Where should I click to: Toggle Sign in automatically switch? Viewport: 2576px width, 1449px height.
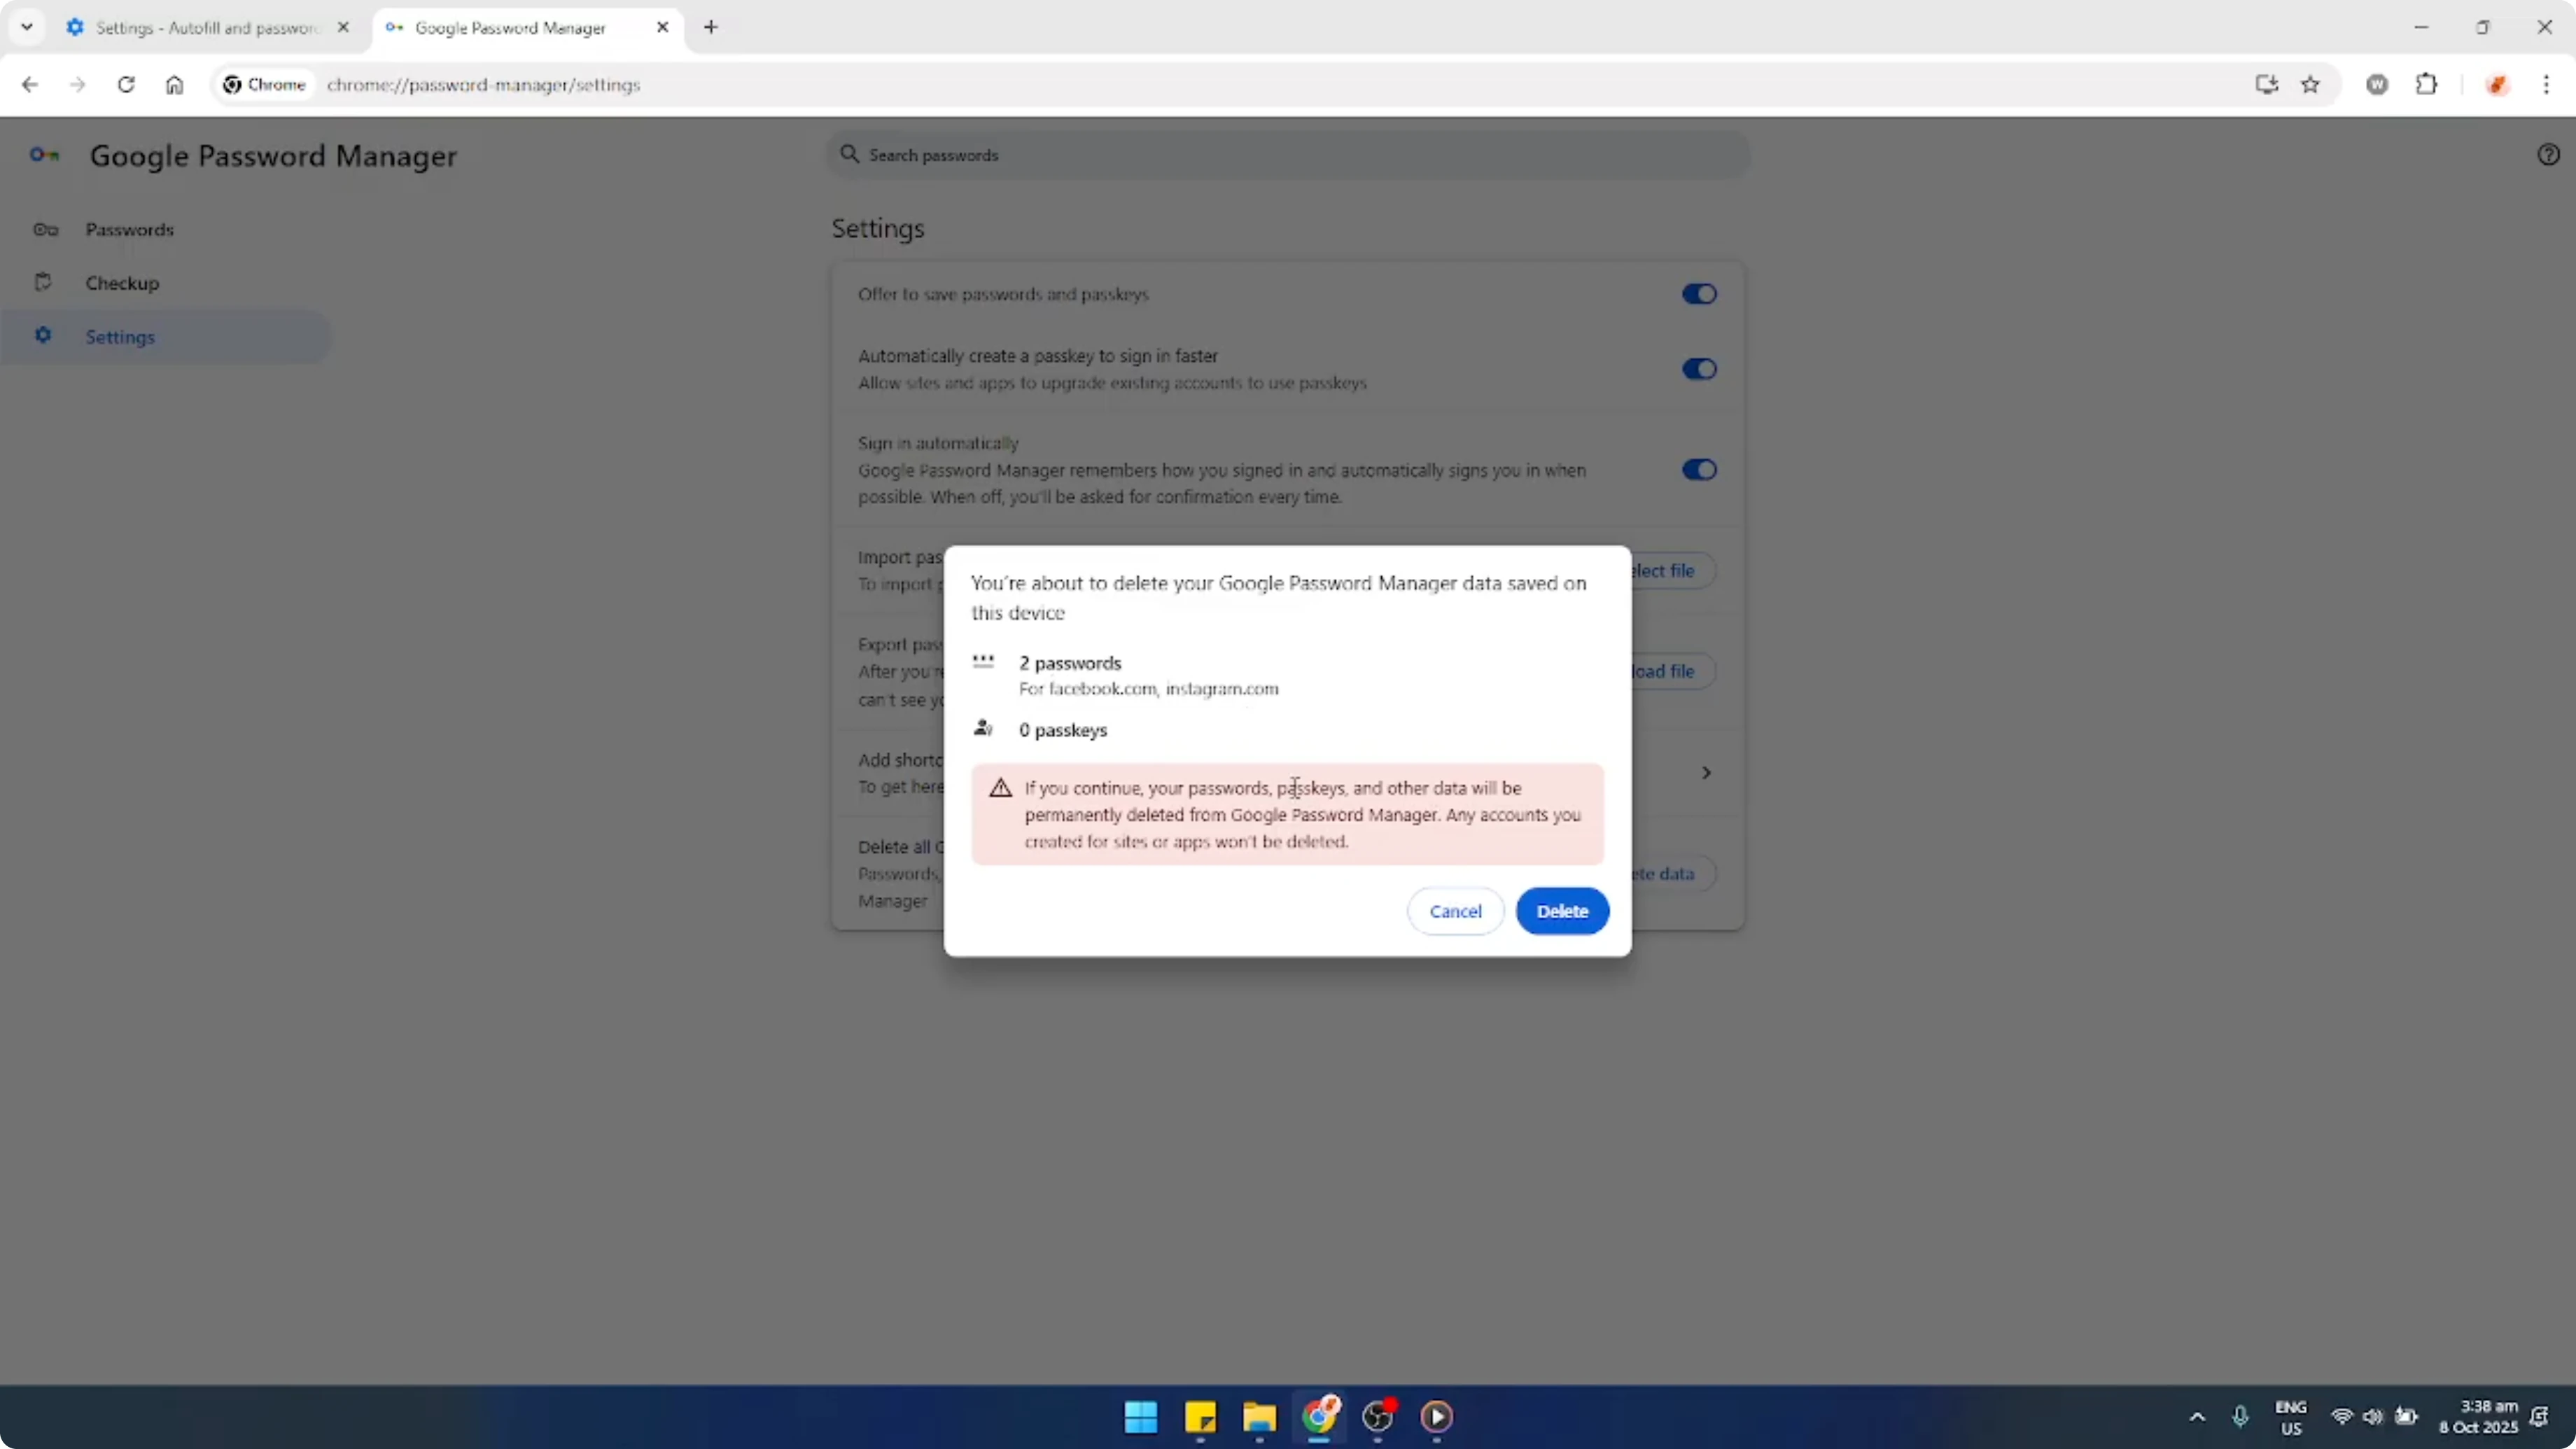(1698, 470)
